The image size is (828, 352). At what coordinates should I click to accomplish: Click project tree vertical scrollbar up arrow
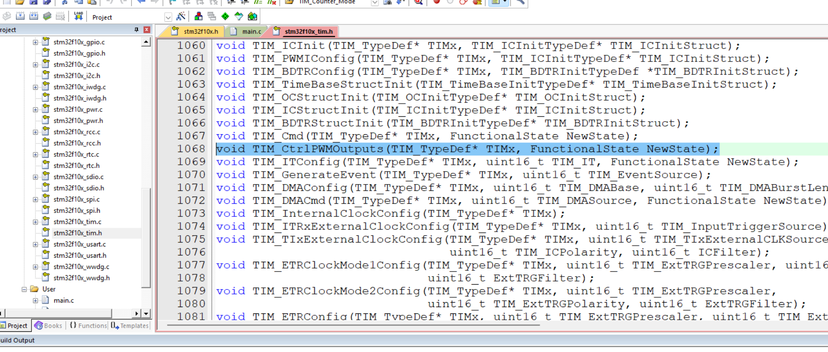click(x=146, y=42)
